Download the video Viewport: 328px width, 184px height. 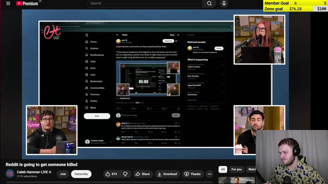click(167, 174)
